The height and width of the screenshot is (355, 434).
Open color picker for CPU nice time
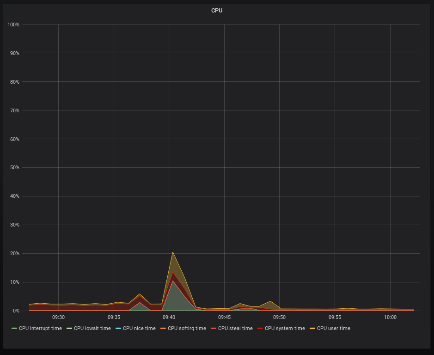[118, 328]
